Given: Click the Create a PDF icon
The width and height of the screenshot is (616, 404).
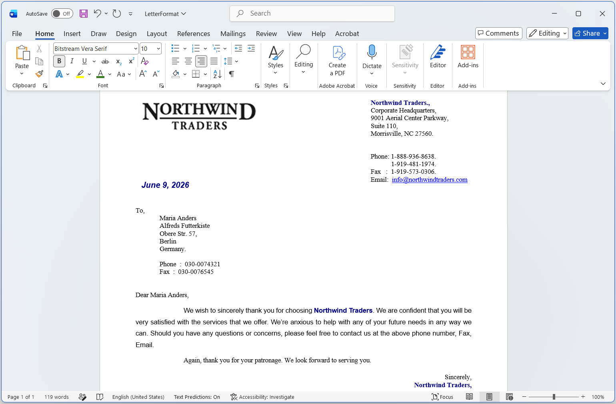Looking at the screenshot, I should tap(338, 53).
